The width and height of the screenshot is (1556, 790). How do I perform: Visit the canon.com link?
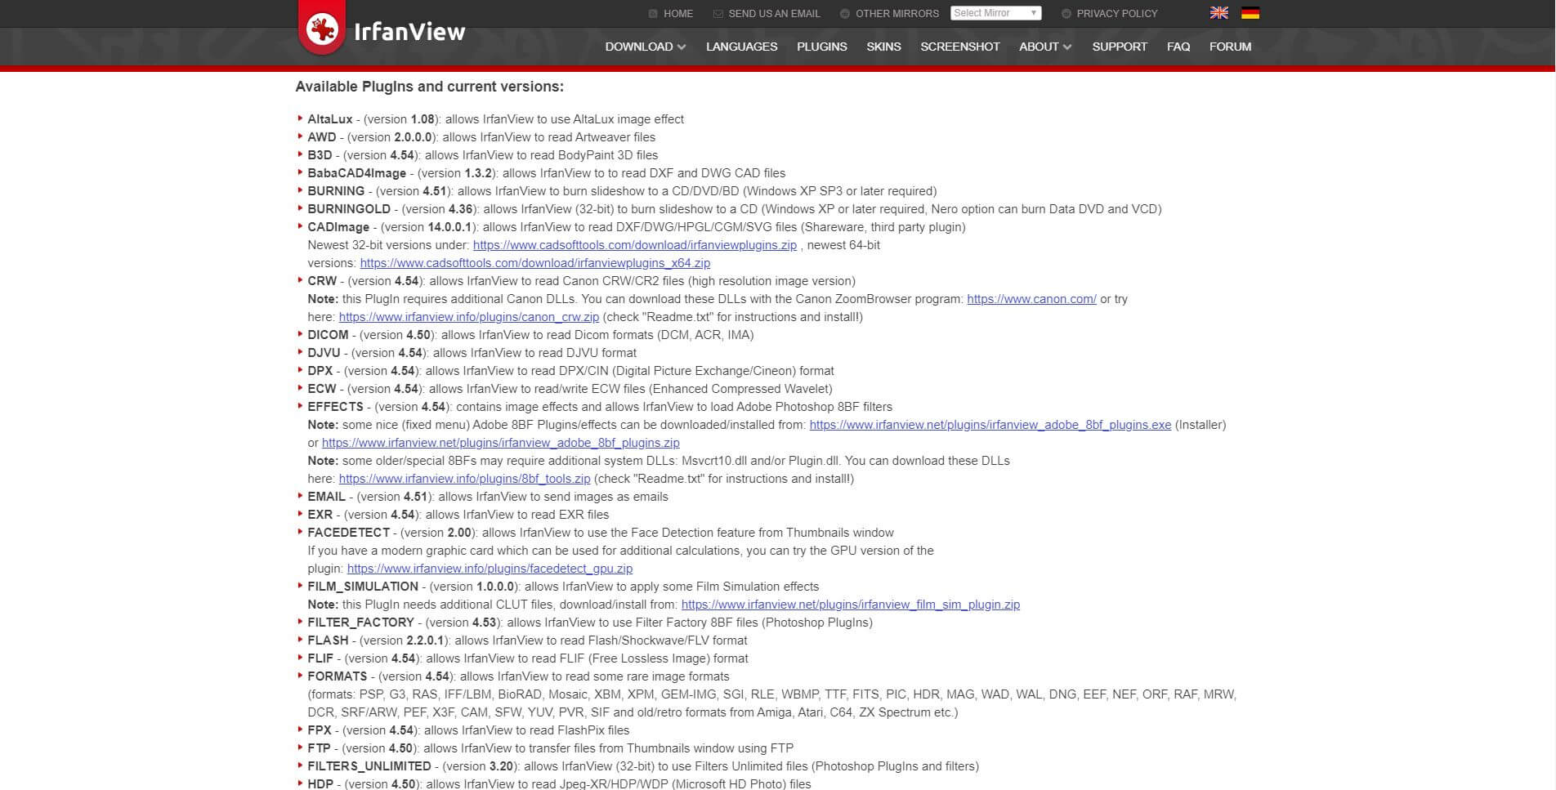click(x=1031, y=299)
